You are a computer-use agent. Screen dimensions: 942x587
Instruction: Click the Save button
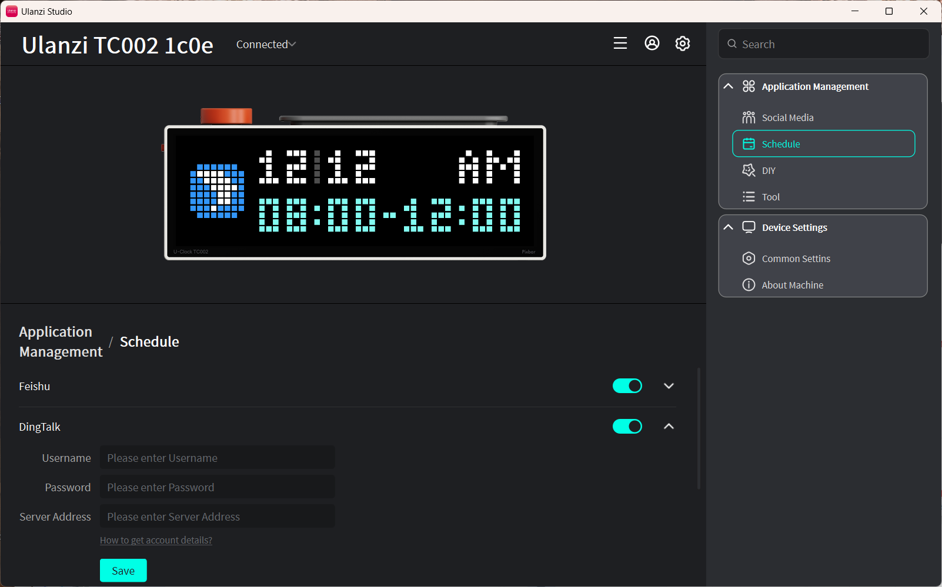[x=123, y=571]
